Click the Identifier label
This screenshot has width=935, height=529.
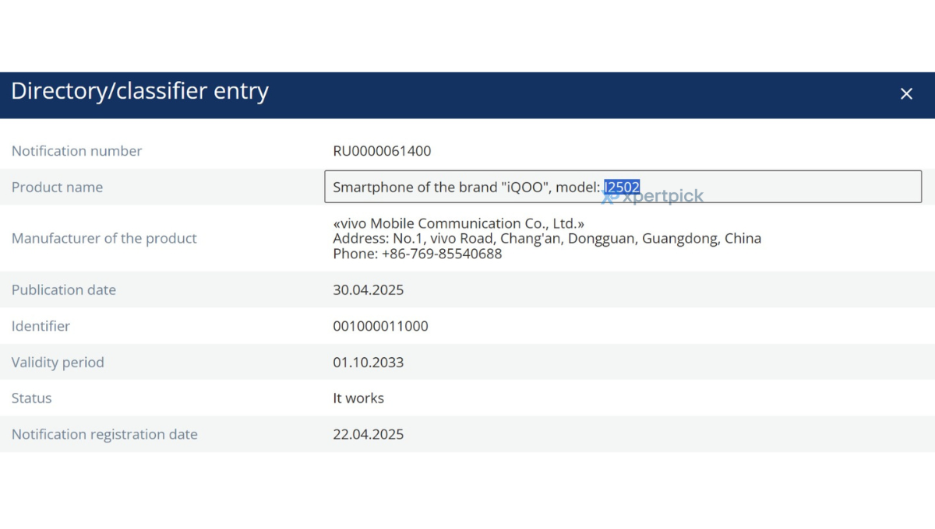click(x=41, y=326)
